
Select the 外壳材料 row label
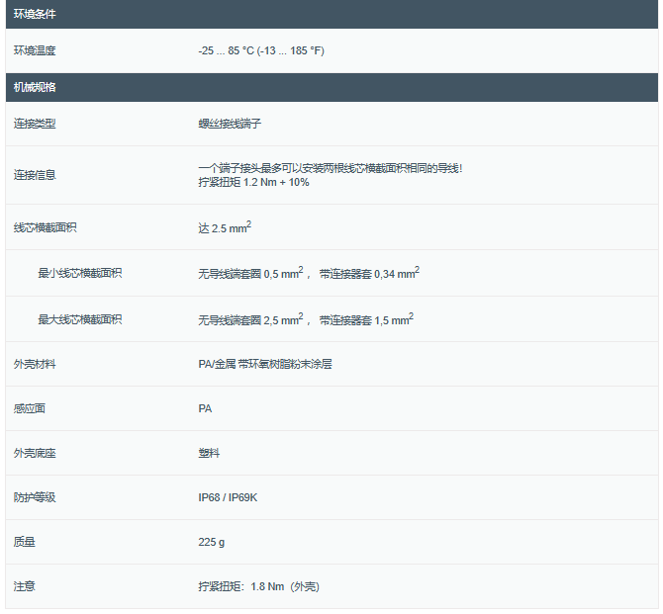(x=35, y=364)
